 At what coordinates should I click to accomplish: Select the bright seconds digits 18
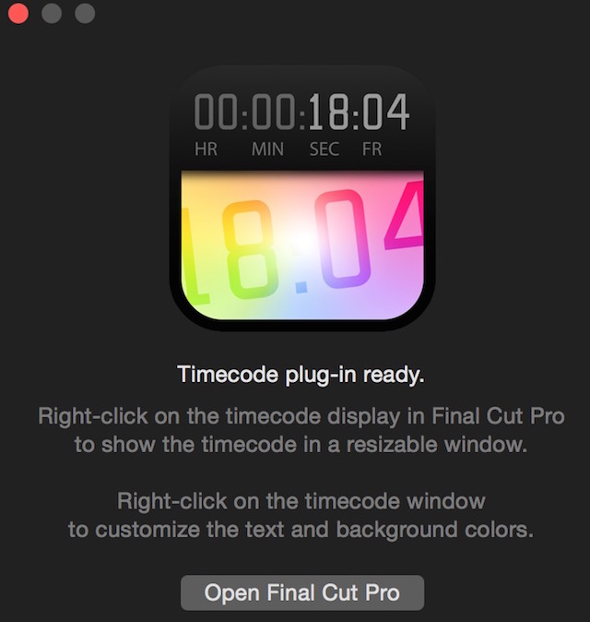tap(328, 112)
